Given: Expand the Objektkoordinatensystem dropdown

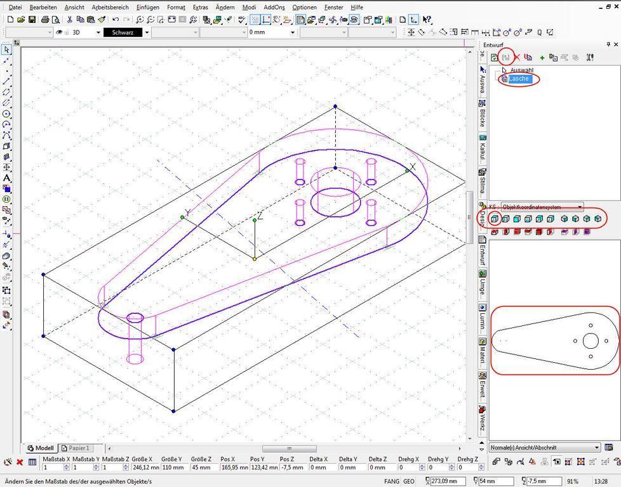Looking at the screenshot, I should [580, 207].
